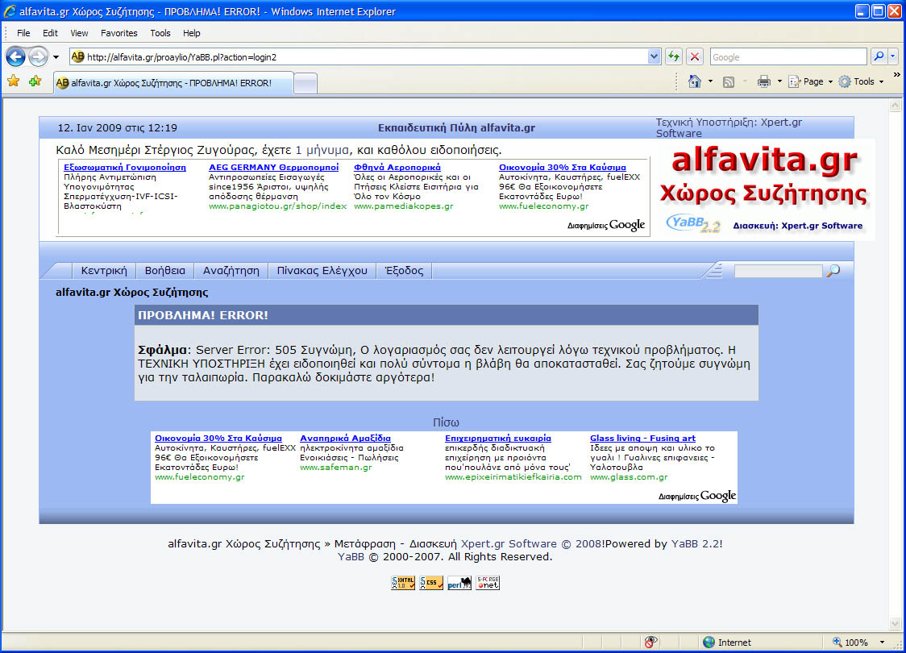Click the browser Back arrow button
Viewport: 906px width, 653px height.
tap(15, 57)
